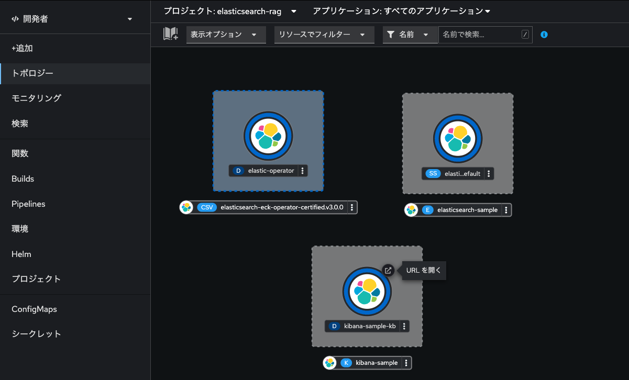Click the elastic-operator node label
The width and height of the screenshot is (629, 380).
pyautogui.click(x=271, y=171)
